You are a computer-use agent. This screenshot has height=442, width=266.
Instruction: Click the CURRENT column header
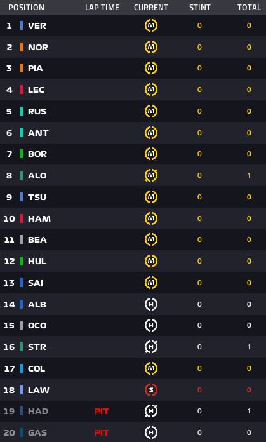coord(151,8)
